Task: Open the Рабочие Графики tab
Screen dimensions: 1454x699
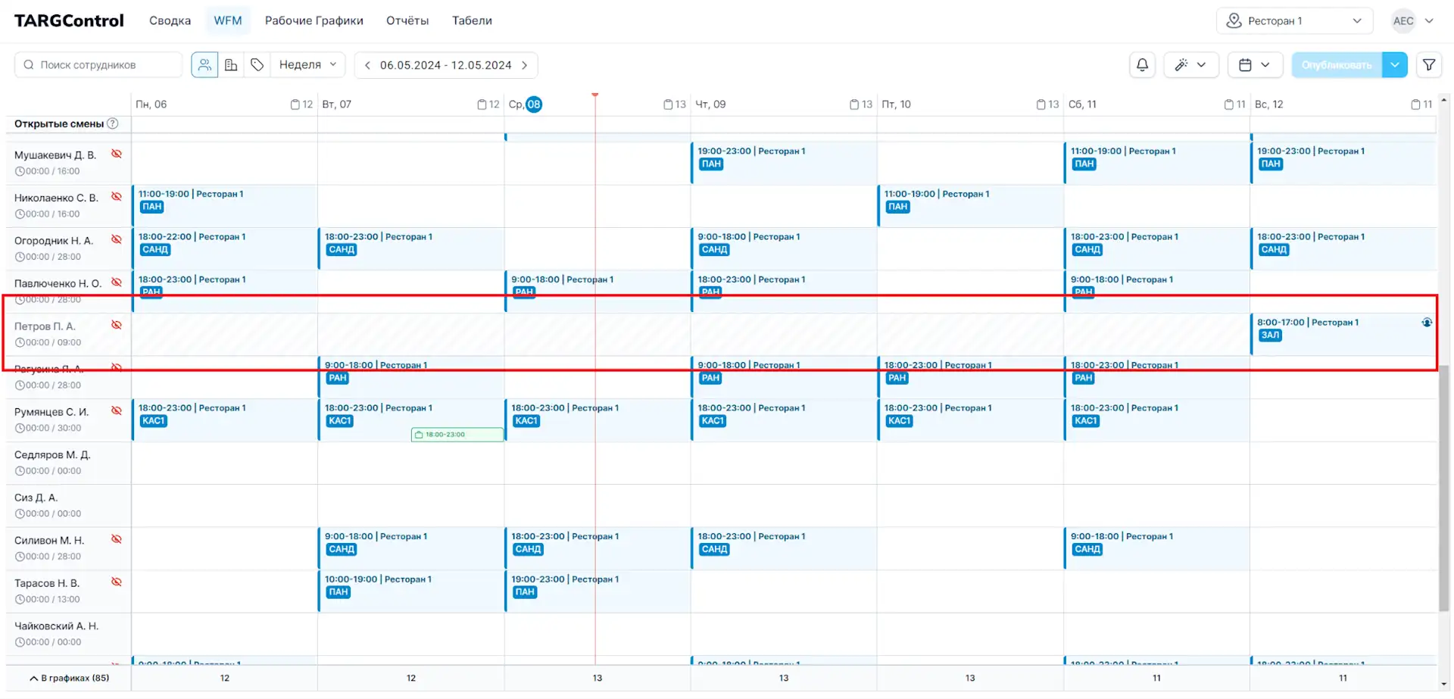Action: coord(314,21)
